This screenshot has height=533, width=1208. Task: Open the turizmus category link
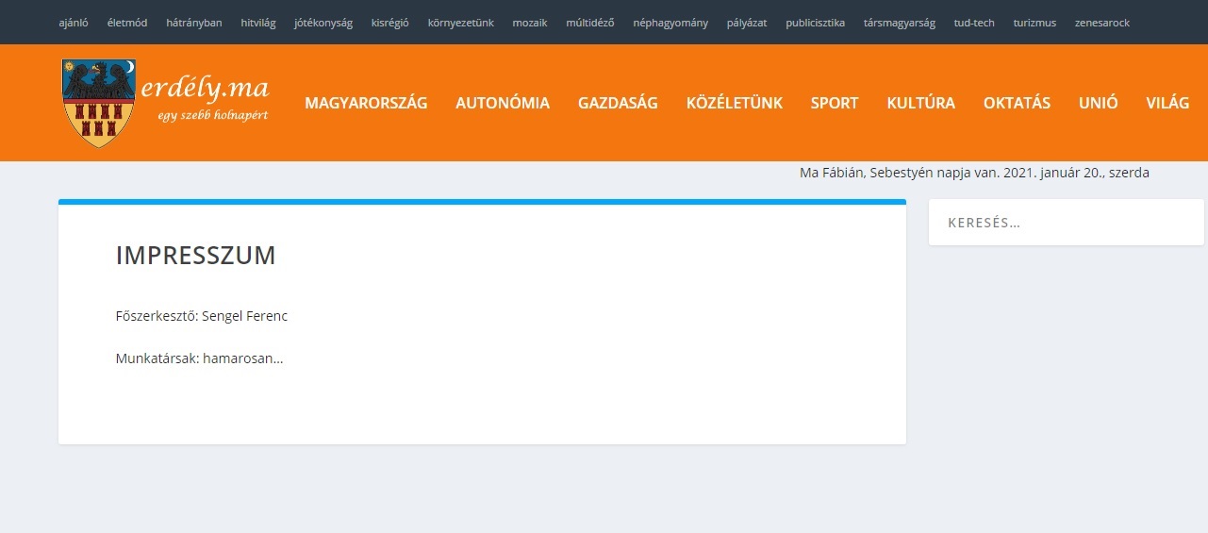click(x=1034, y=23)
